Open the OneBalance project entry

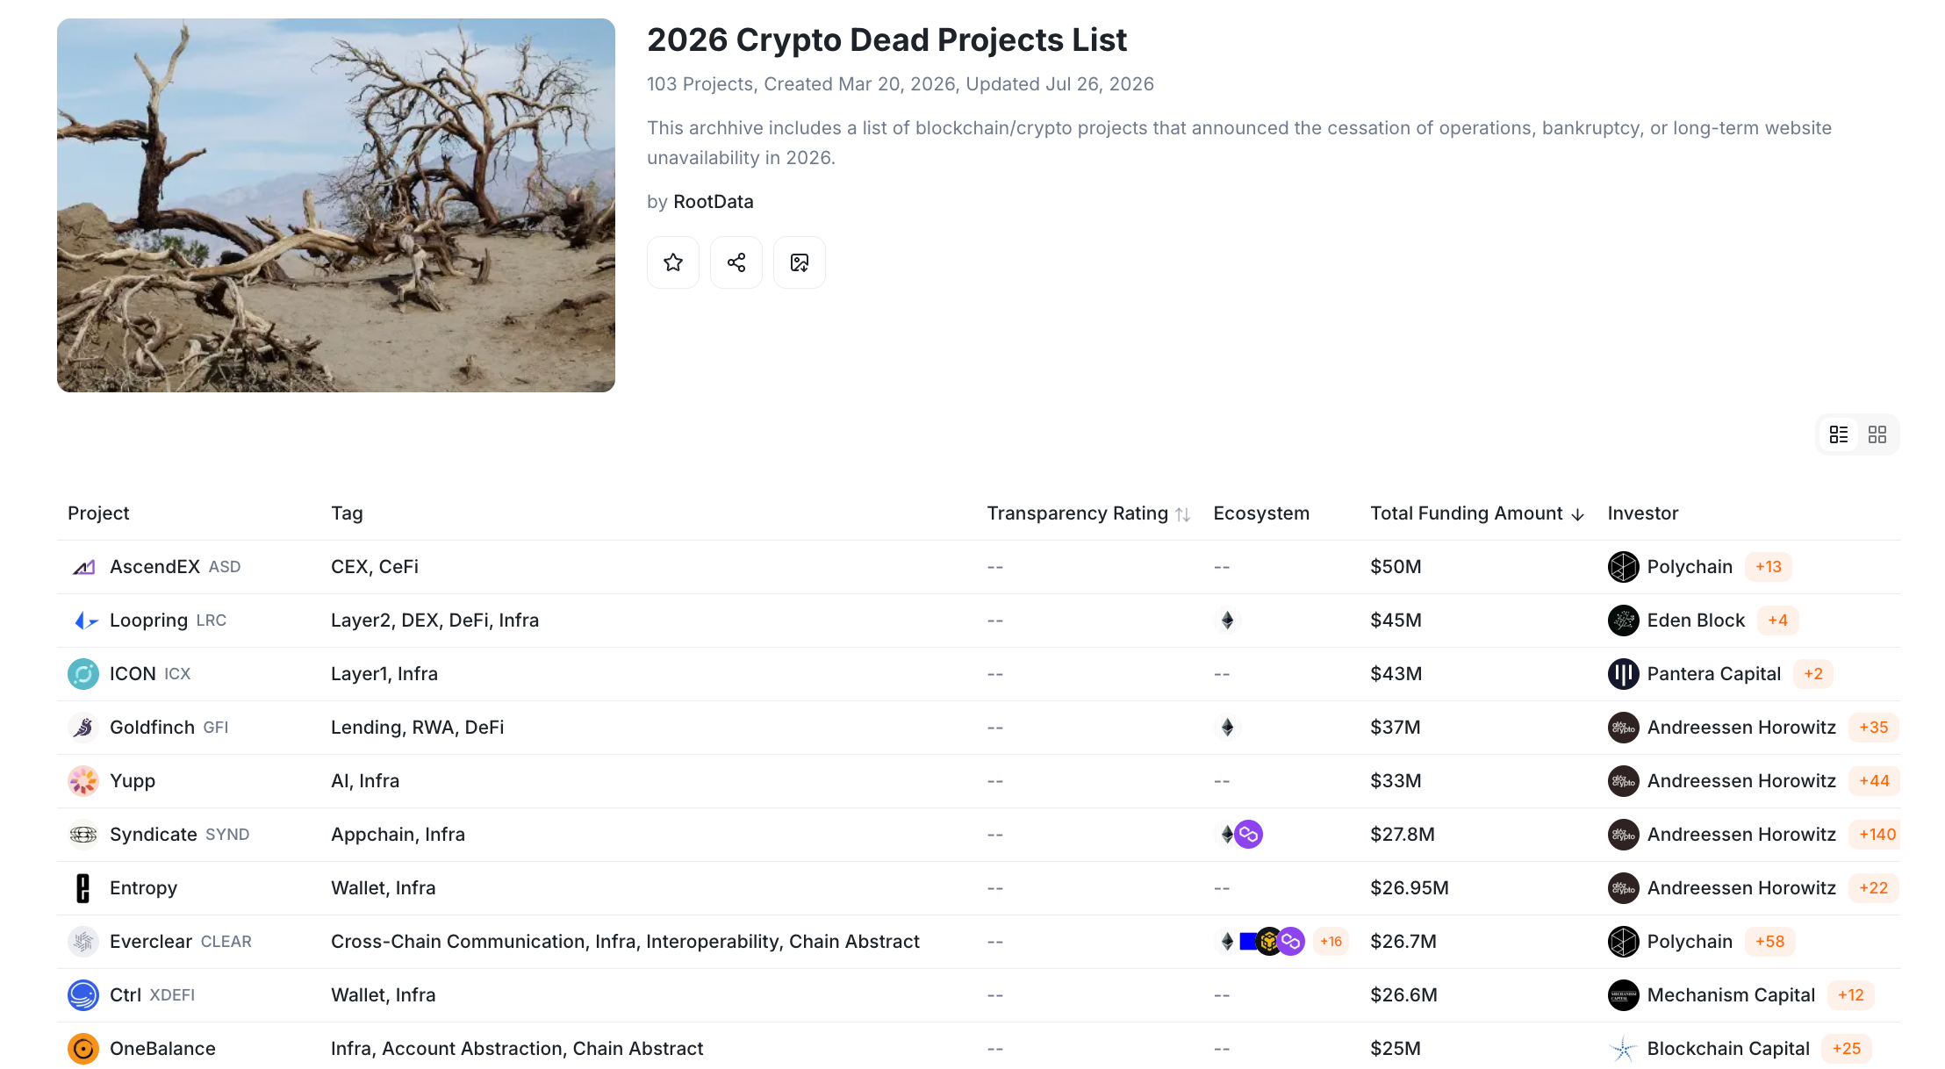point(162,1049)
